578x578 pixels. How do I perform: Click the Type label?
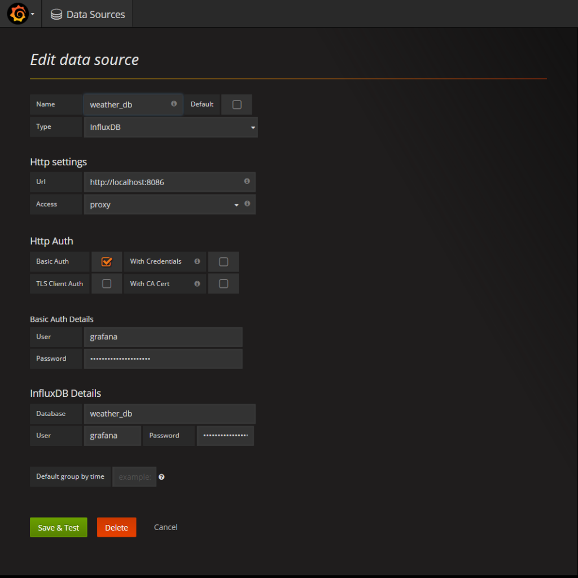click(43, 127)
